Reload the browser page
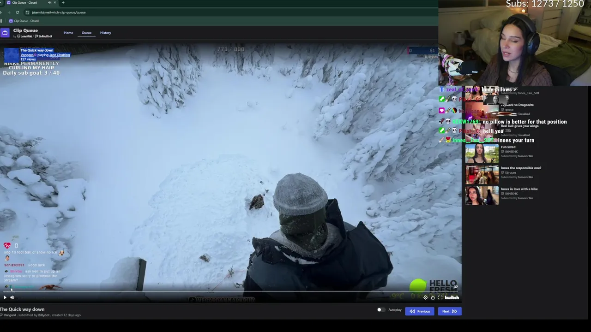Image resolution: width=591 pixels, height=332 pixels. pos(18,12)
